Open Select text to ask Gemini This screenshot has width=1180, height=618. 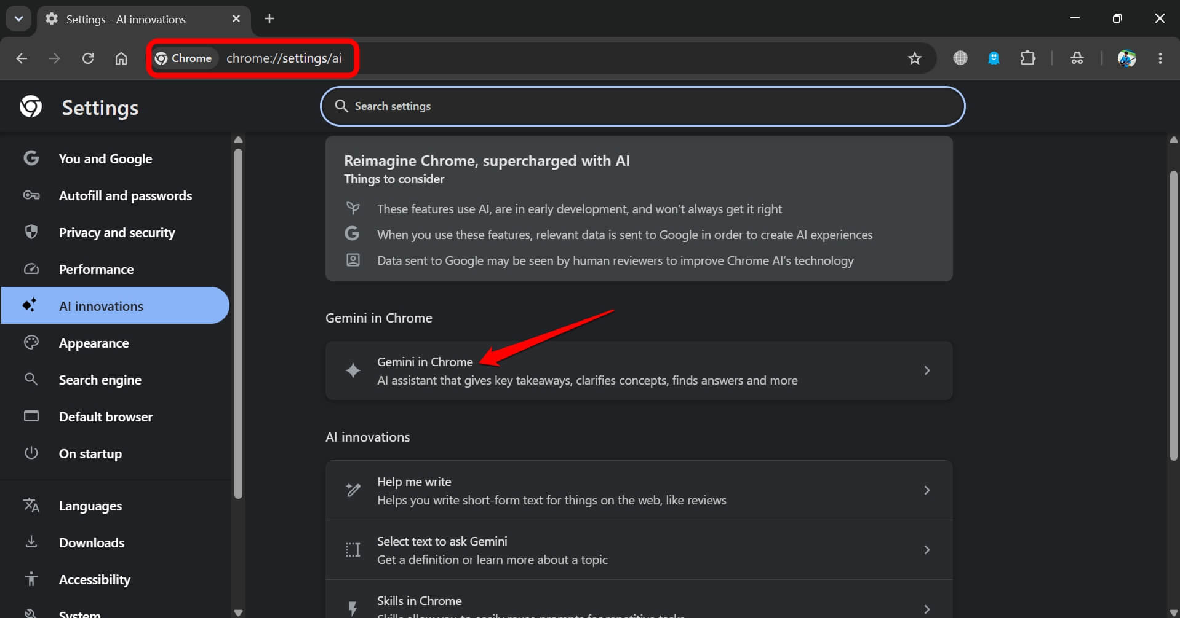[x=639, y=550]
